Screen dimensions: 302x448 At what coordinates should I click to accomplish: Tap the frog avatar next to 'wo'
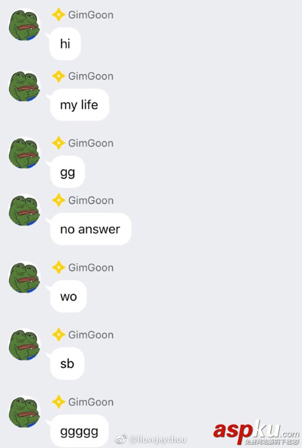(24, 277)
